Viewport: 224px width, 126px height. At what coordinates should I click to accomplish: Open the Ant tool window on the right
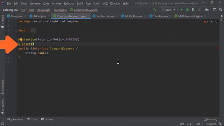[222, 18]
